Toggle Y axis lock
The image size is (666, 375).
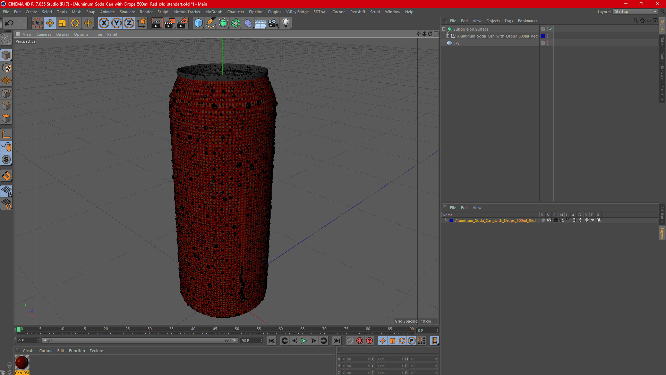click(x=117, y=23)
